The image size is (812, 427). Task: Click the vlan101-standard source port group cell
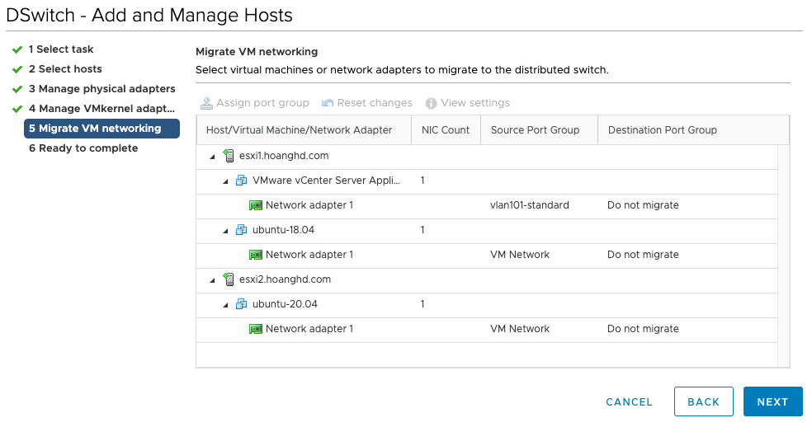[529, 205]
